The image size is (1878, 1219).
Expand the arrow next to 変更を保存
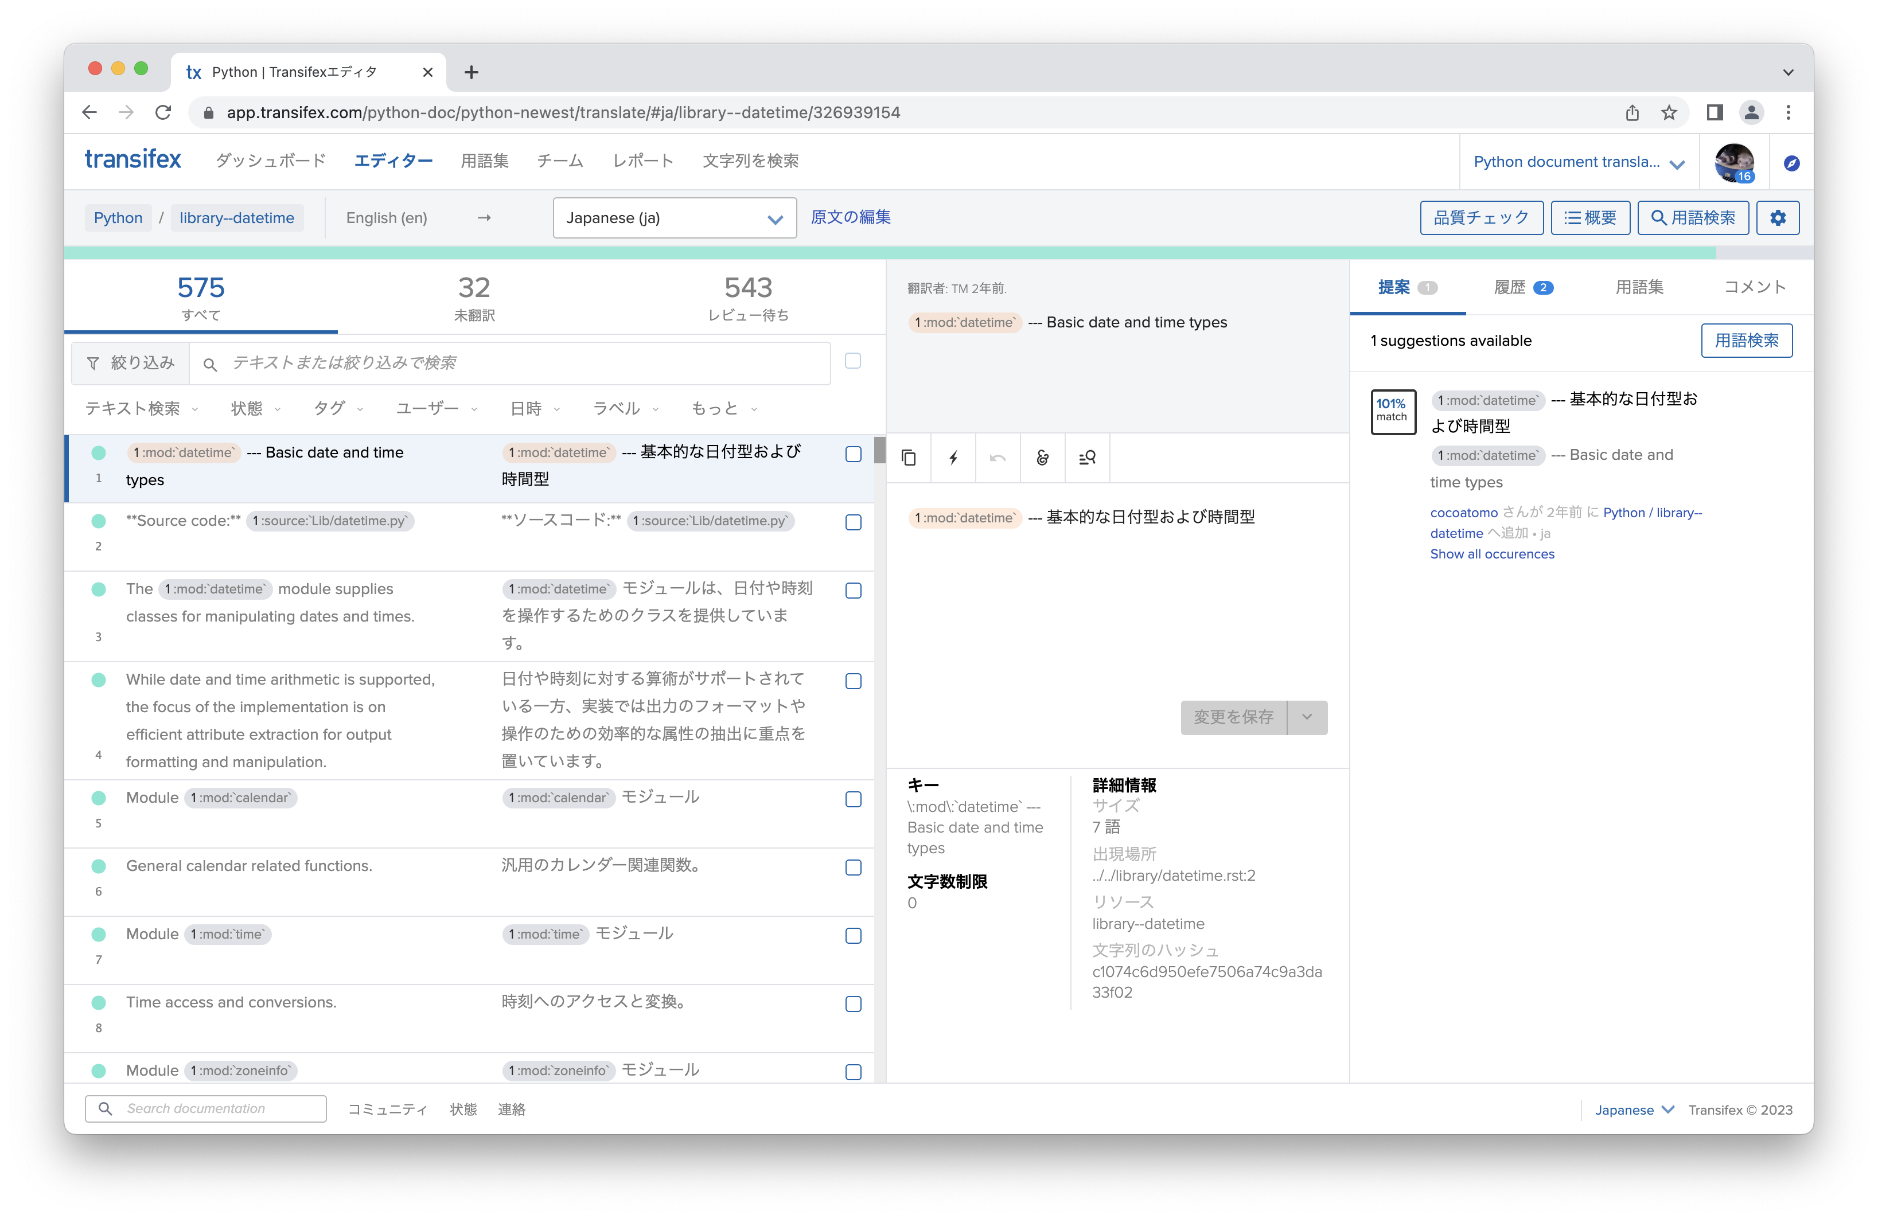click(x=1307, y=717)
